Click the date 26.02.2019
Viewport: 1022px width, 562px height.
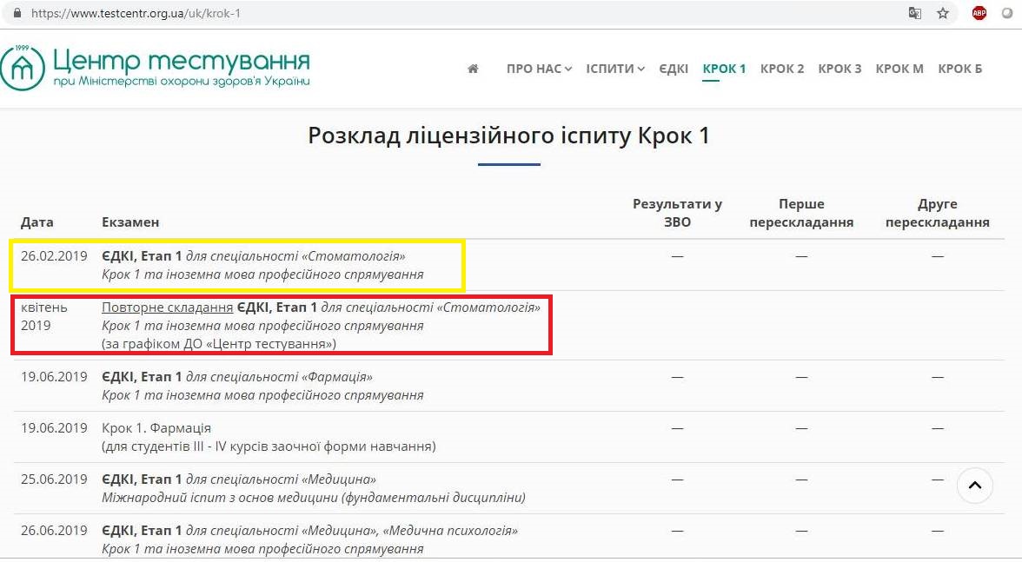click(54, 256)
